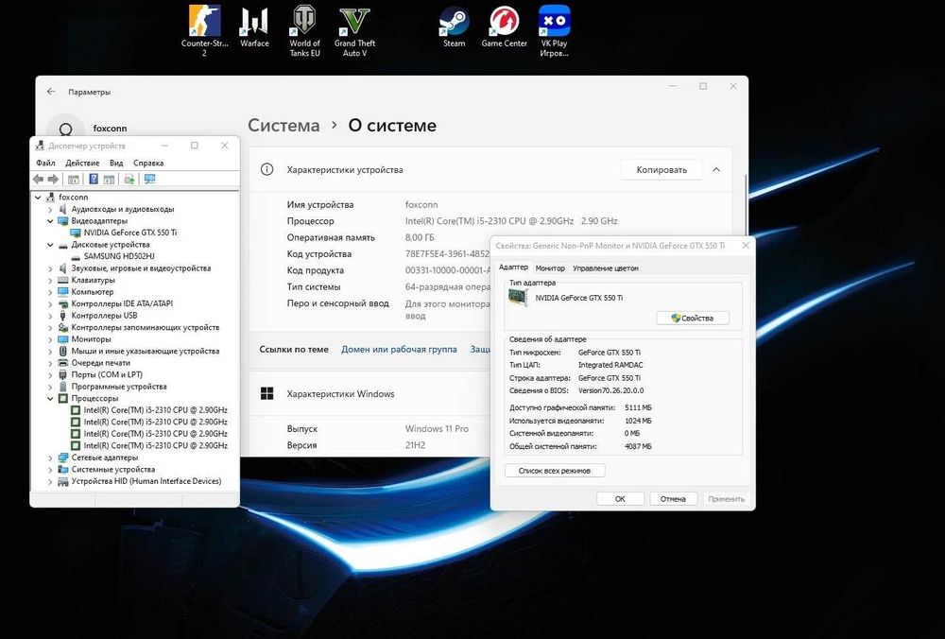The image size is (945, 639).
Task: Collapse the foxconn root node in Device Manager
Action: [38, 198]
